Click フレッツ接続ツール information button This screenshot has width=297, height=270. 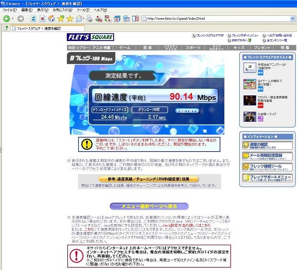coord(267,167)
